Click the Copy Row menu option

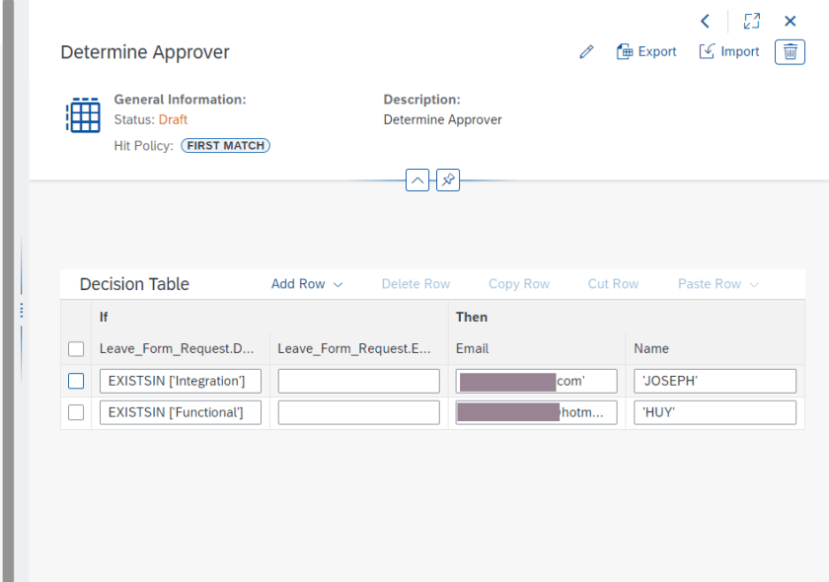[518, 284]
